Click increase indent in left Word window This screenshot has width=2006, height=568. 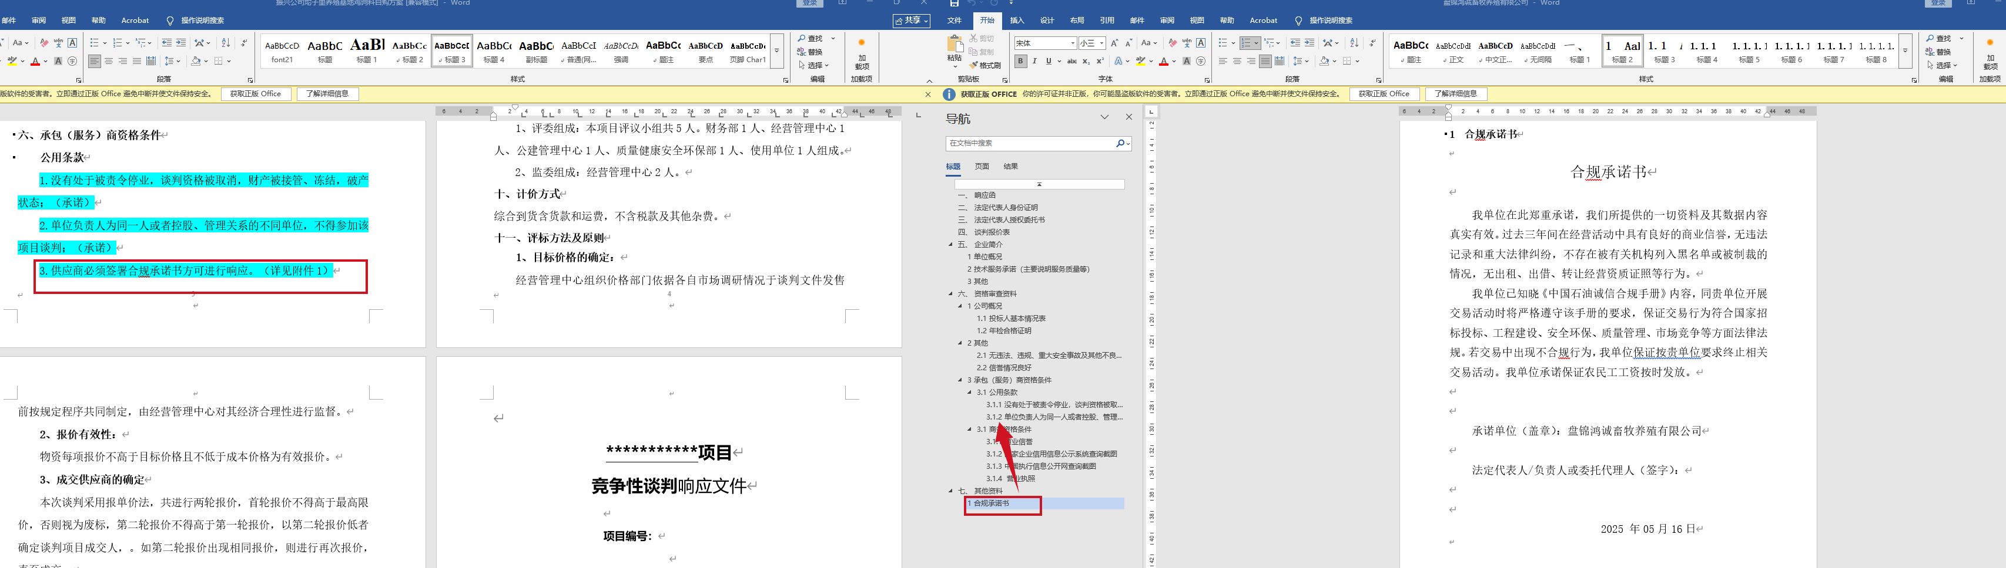click(180, 43)
